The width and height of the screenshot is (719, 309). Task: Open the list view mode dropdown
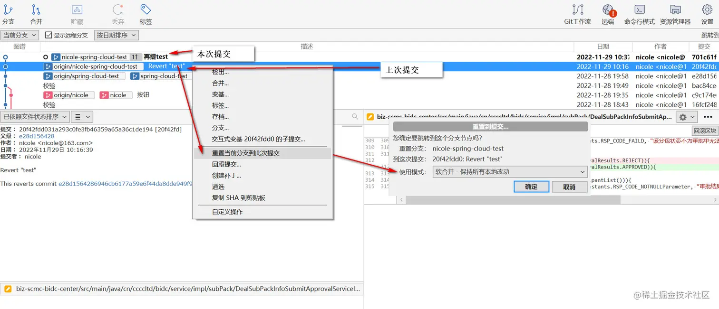pyautogui.click(x=83, y=116)
